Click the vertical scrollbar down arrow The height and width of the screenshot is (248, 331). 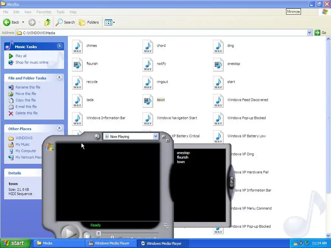pos(328,235)
